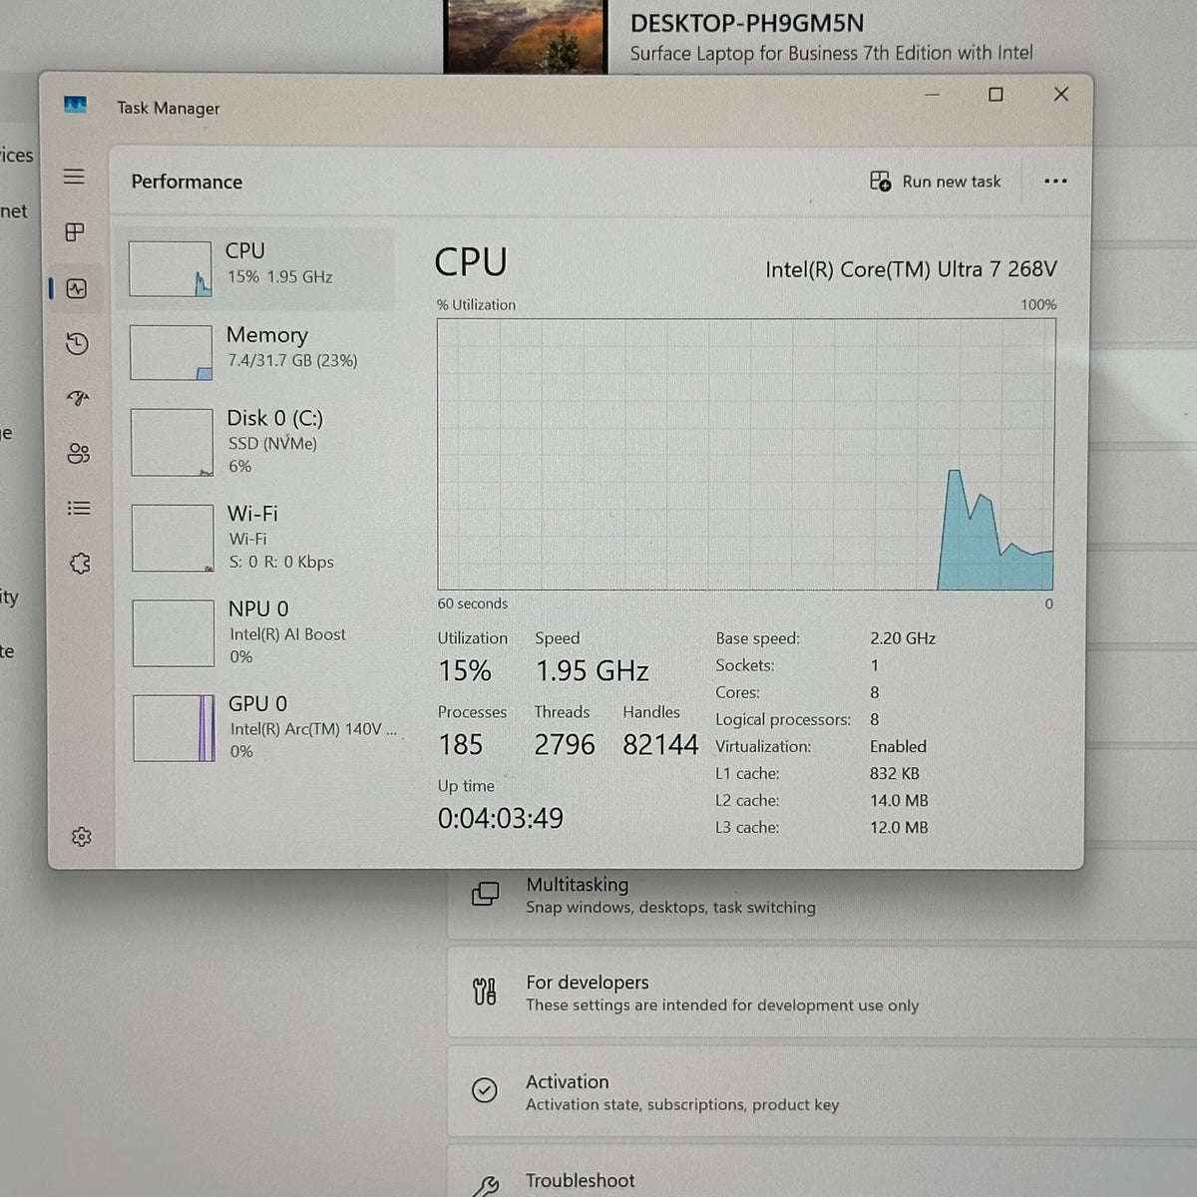This screenshot has height=1197, width=1197.
Task: Click the DESKTOP-PH9GM5N device name in Settings
Action: pyautogui.click(x=747, y=23)
